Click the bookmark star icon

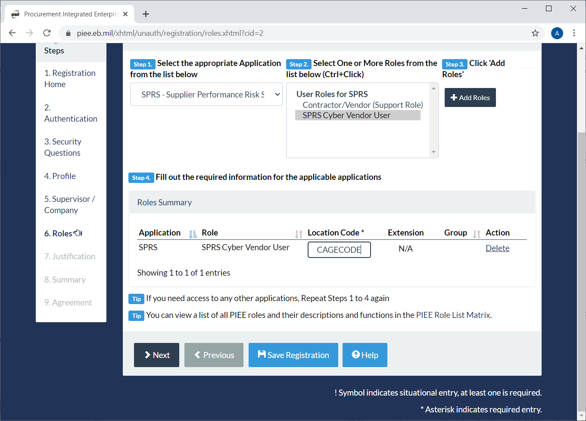click(535, 33)
